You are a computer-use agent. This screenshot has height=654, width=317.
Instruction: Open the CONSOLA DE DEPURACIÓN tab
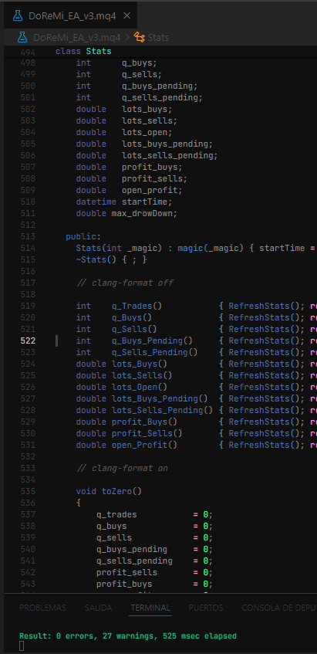(x=279, y=608)
